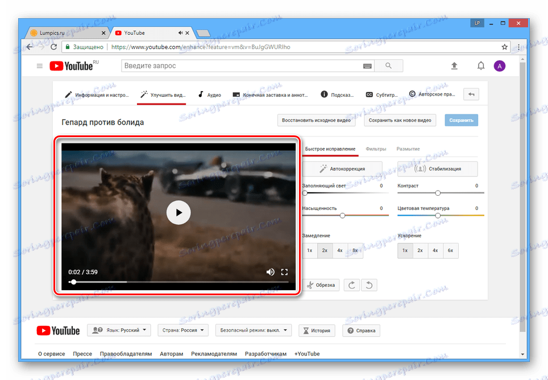The height and width of the screenshot is (380, 548).
Task: Open the Страна: Россия dropdown
Action: point(183,331)
